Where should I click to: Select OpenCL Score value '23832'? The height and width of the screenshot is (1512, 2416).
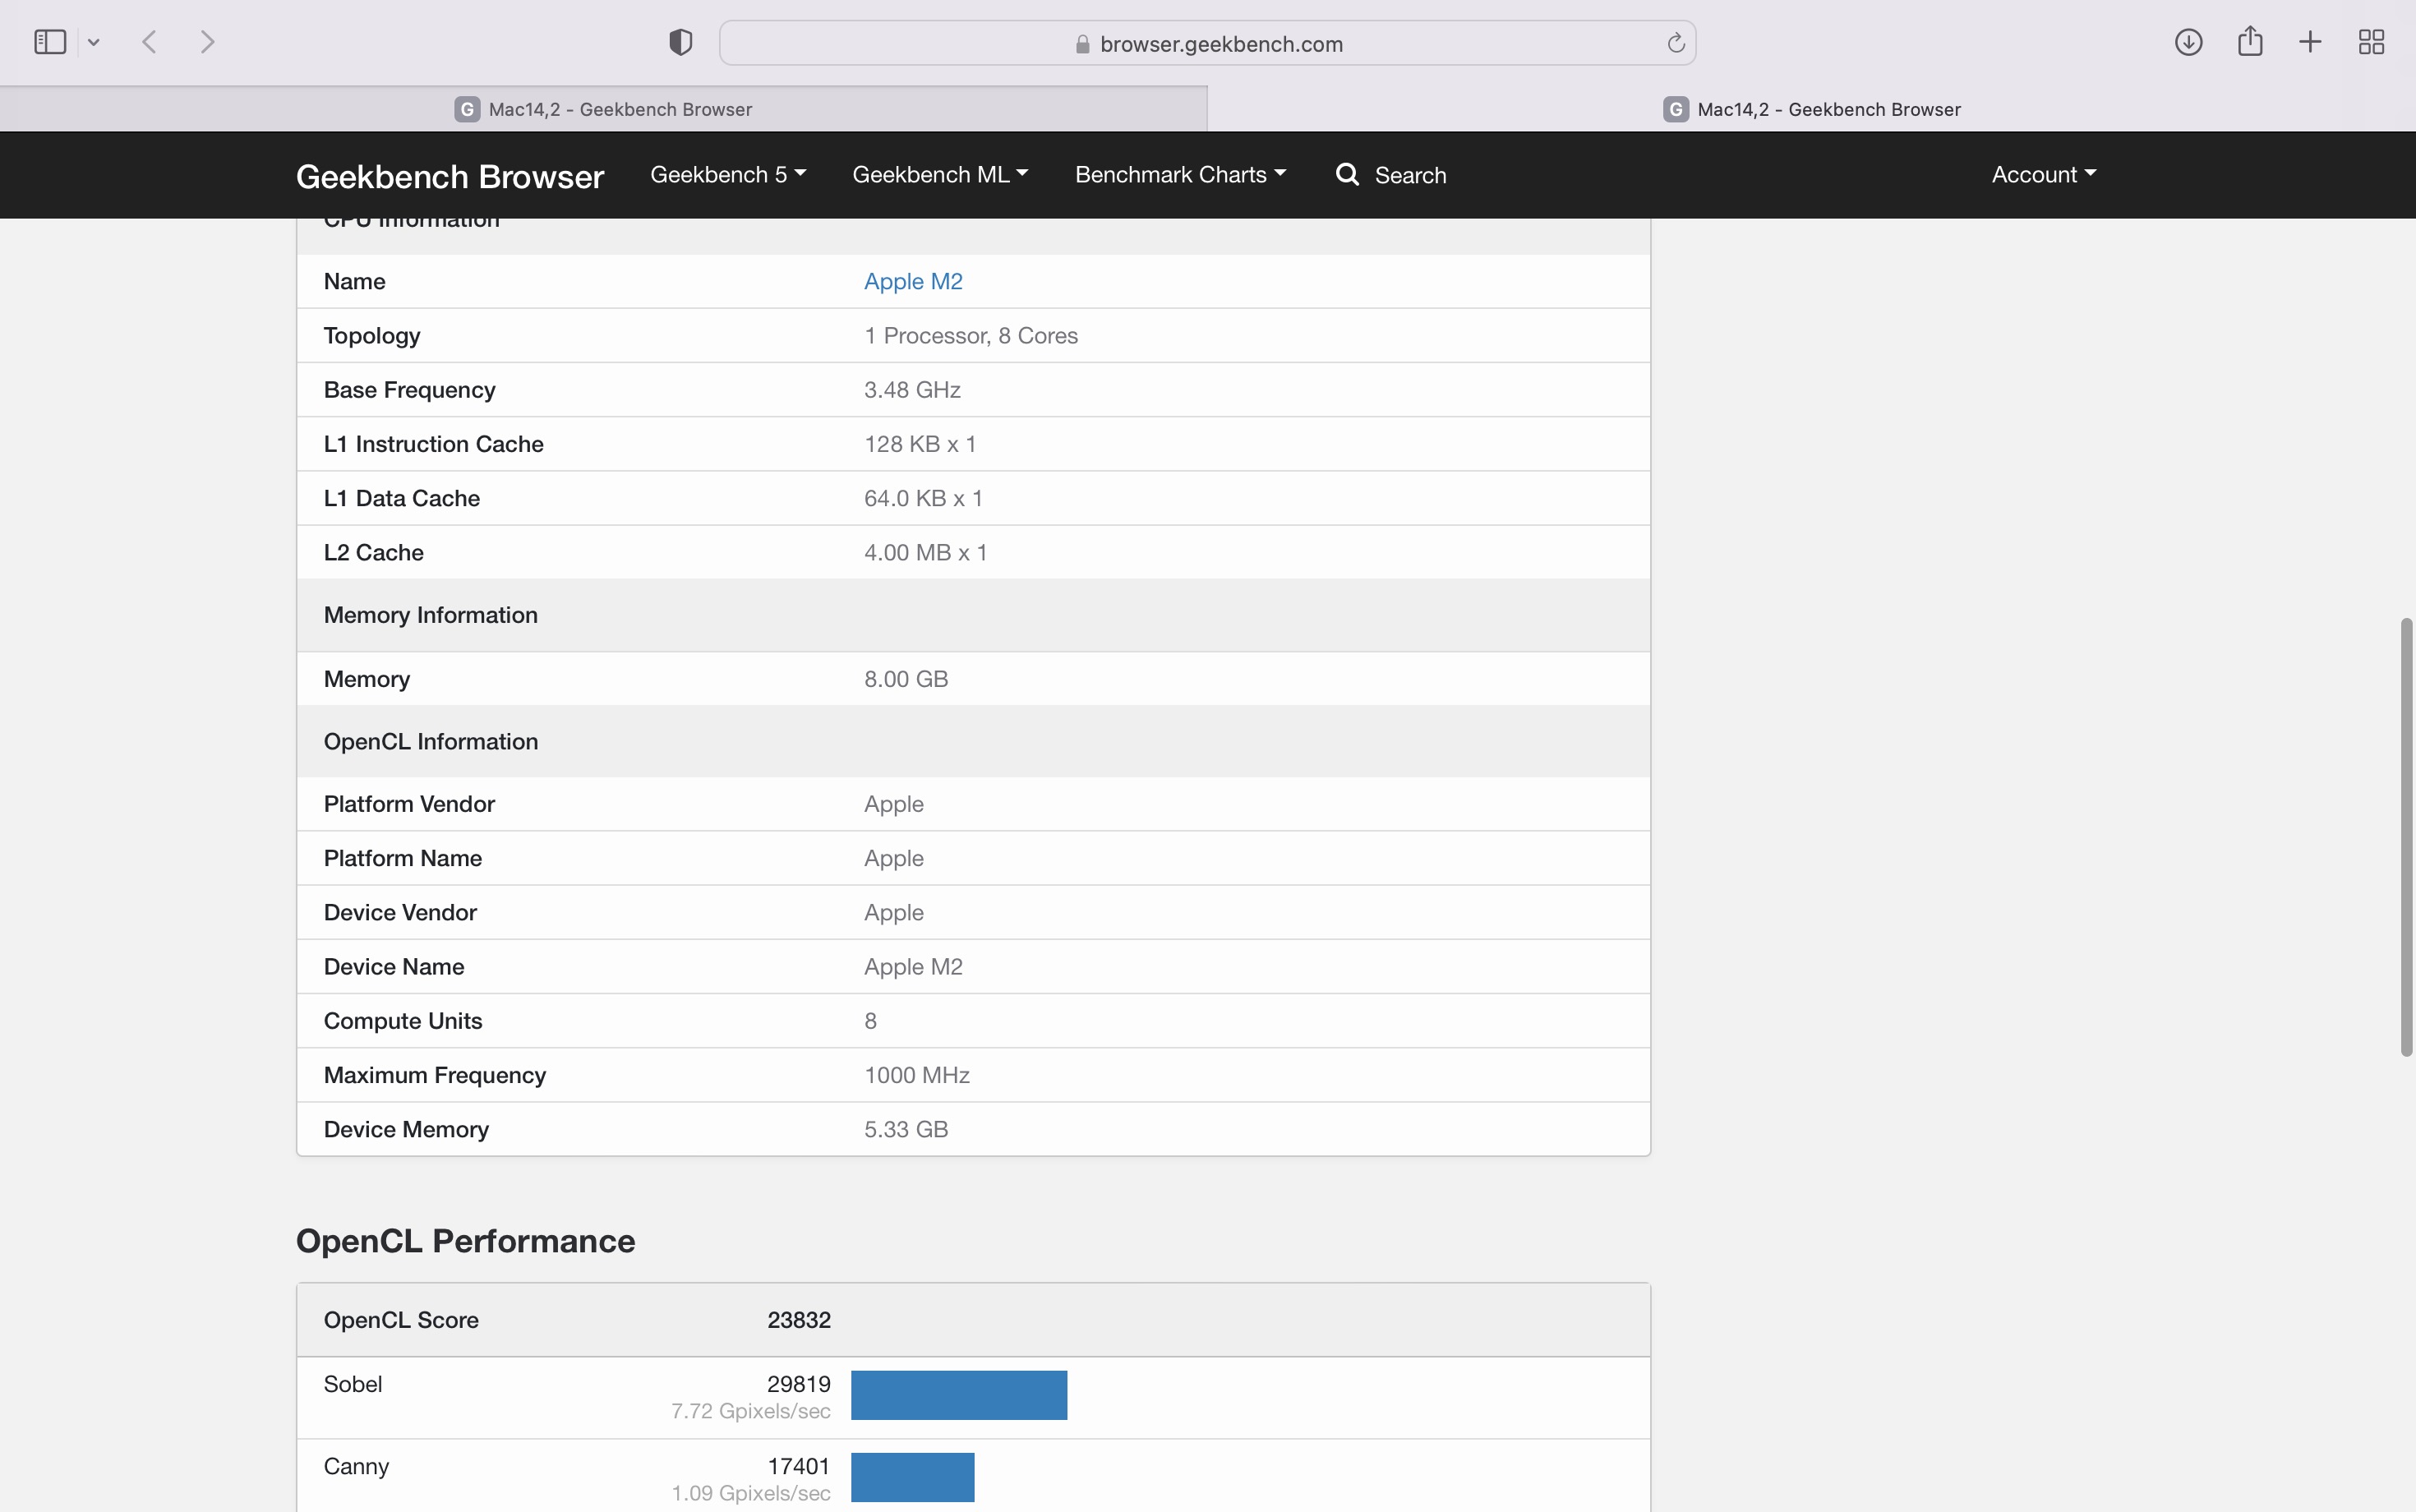(x=799, y=1320)
